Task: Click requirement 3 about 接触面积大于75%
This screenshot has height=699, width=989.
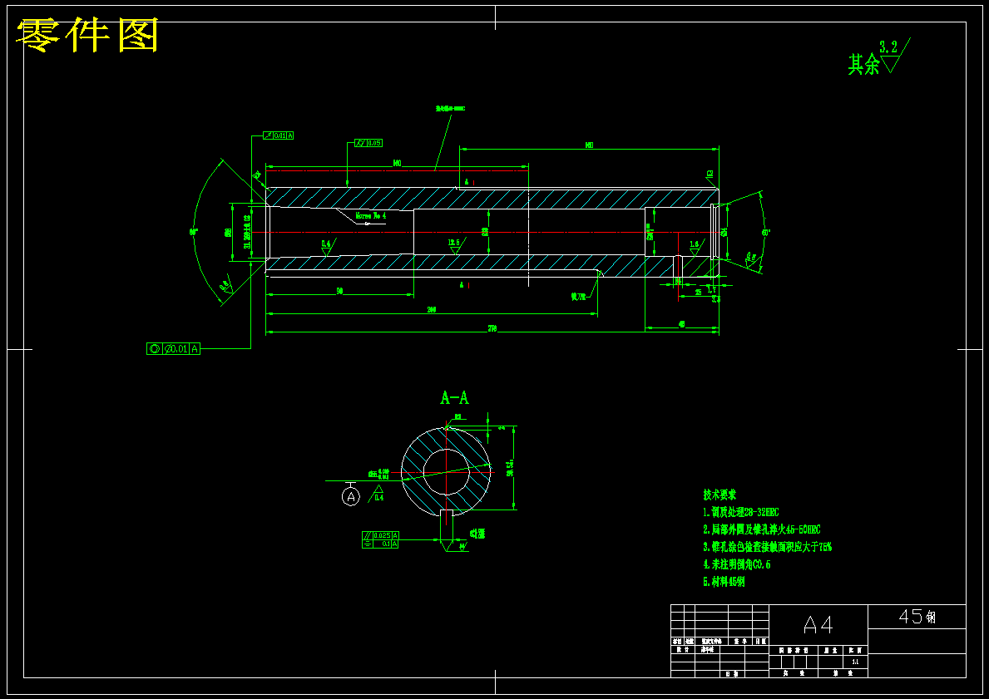Action: (x=768, y=547)
